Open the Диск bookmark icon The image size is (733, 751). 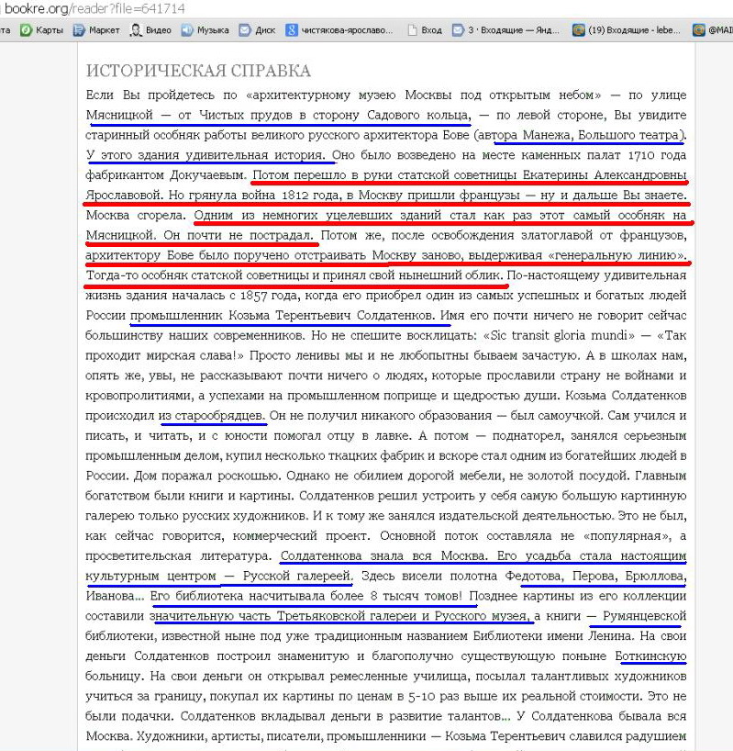(245, 30)
